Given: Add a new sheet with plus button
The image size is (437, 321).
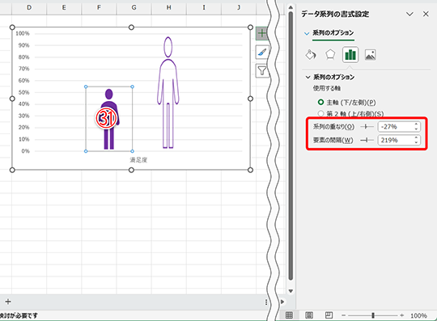Looking at the screenshot, I should pyautogui.click(x=8, y=302).
